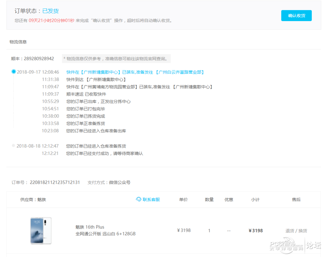Click the latest logistics entry about 广州白云齐富路营业部
The height and width of the screenshot is (257, 324).
point(135,72)
